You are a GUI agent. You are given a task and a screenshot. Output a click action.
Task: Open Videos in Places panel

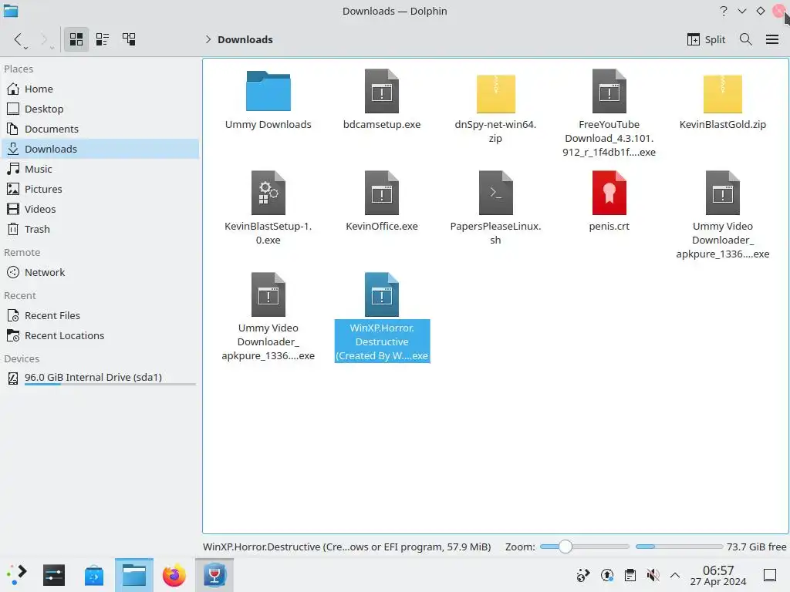coord(100,210)
